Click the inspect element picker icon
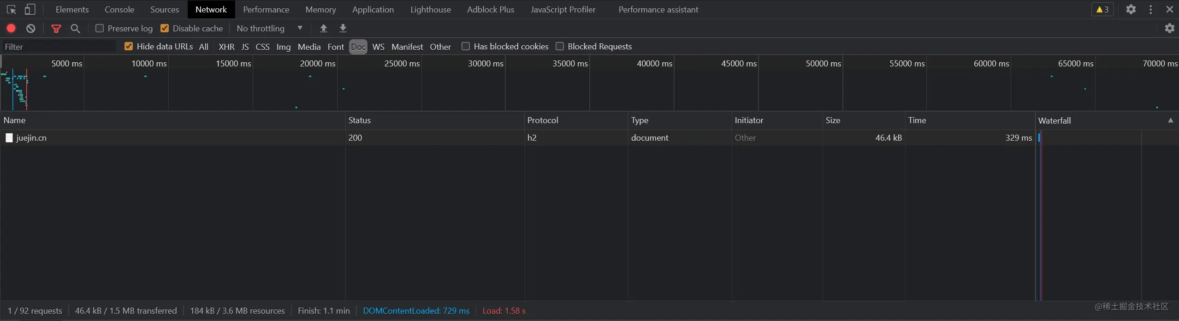Screen dimensions: 1179x321 pos(12,9)
